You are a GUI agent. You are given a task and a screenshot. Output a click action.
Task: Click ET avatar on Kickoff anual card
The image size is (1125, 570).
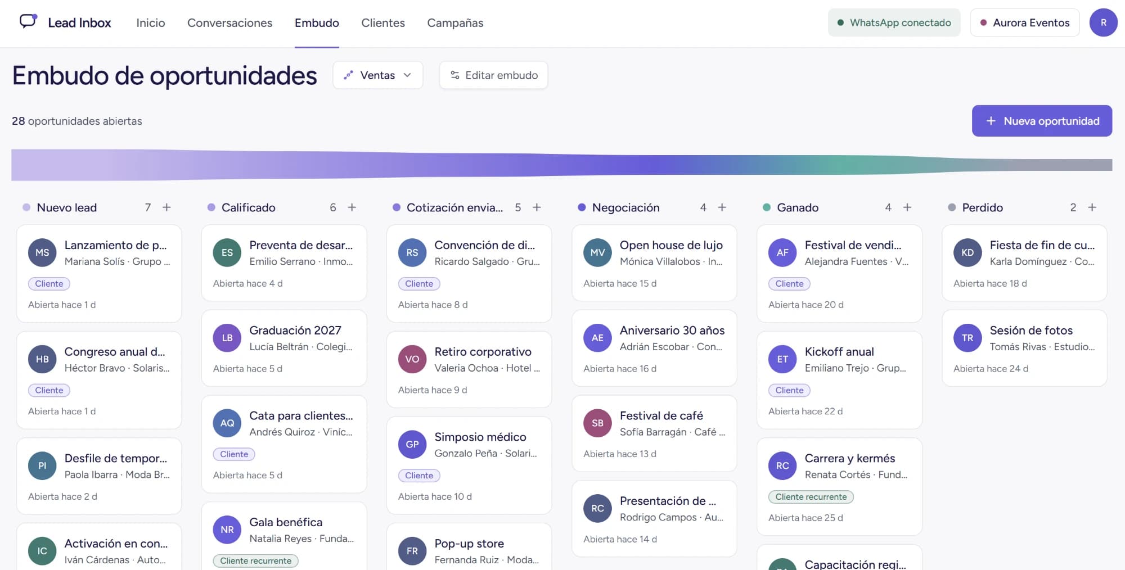[x=782, y=359]
